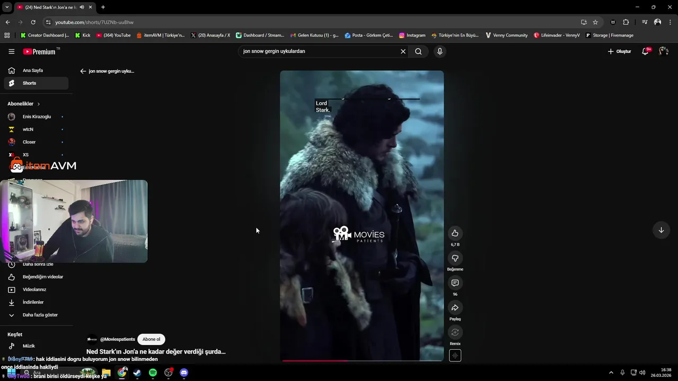Reload the page with refresh button
The image size is (678, 381).
click(x=33, y=22)
